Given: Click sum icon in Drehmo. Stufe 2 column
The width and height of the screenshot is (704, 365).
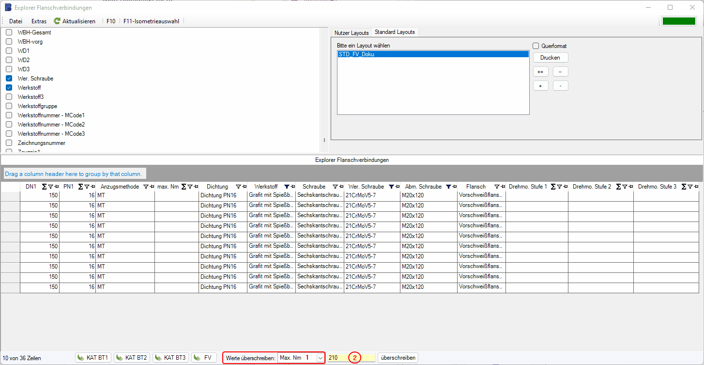Looking at the screenshot, I should 618,187.
